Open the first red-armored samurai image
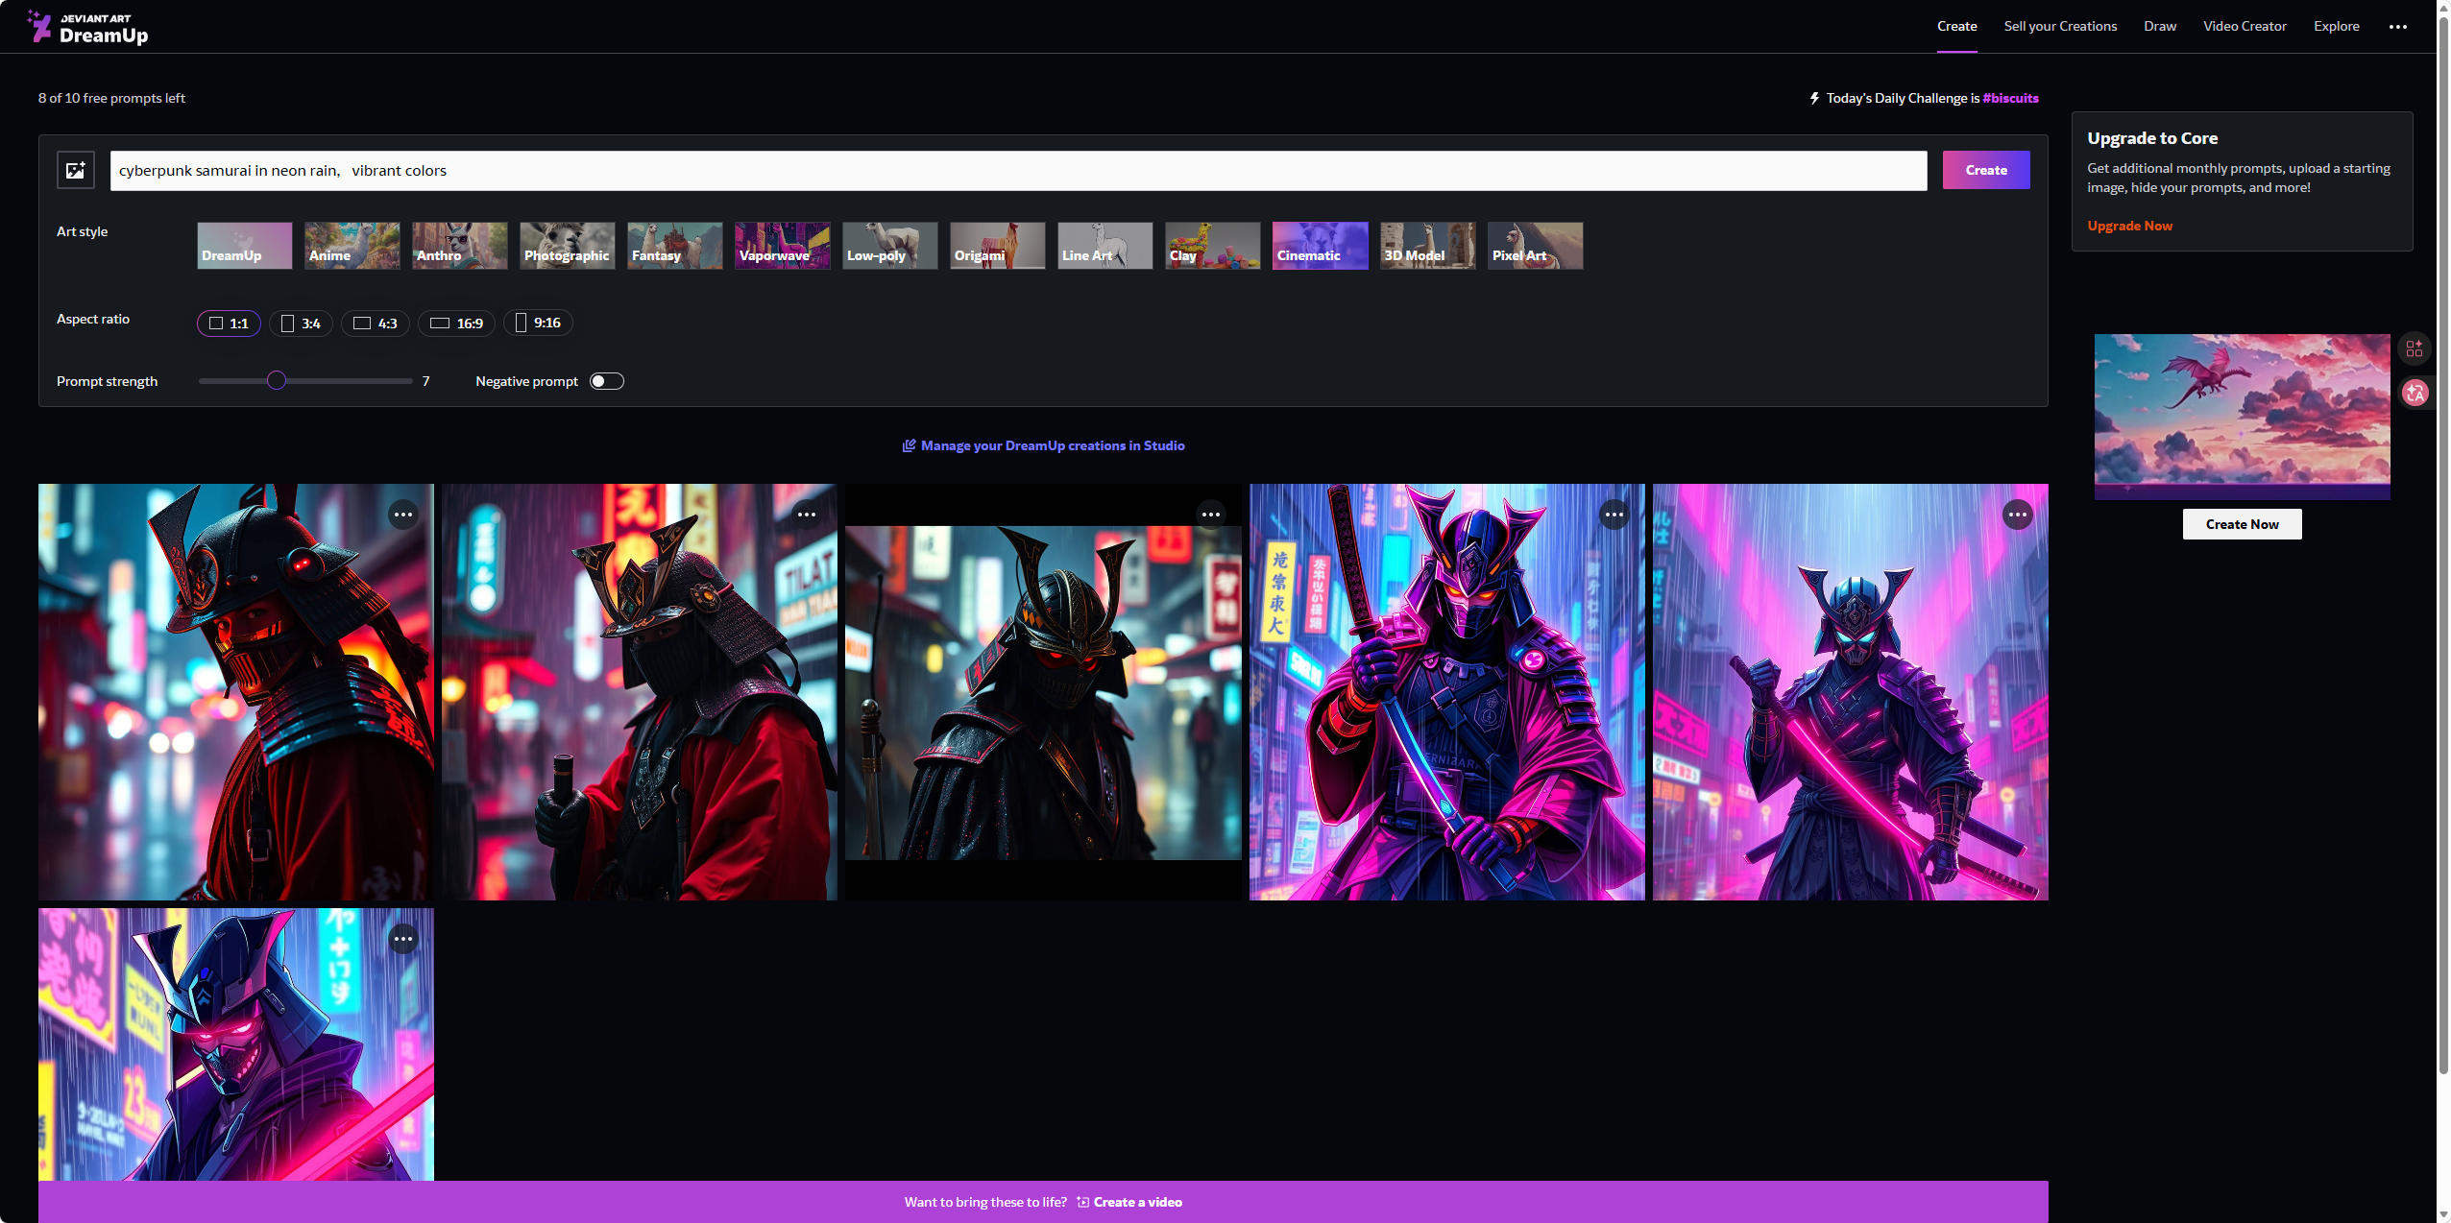 tap(236, 692)
